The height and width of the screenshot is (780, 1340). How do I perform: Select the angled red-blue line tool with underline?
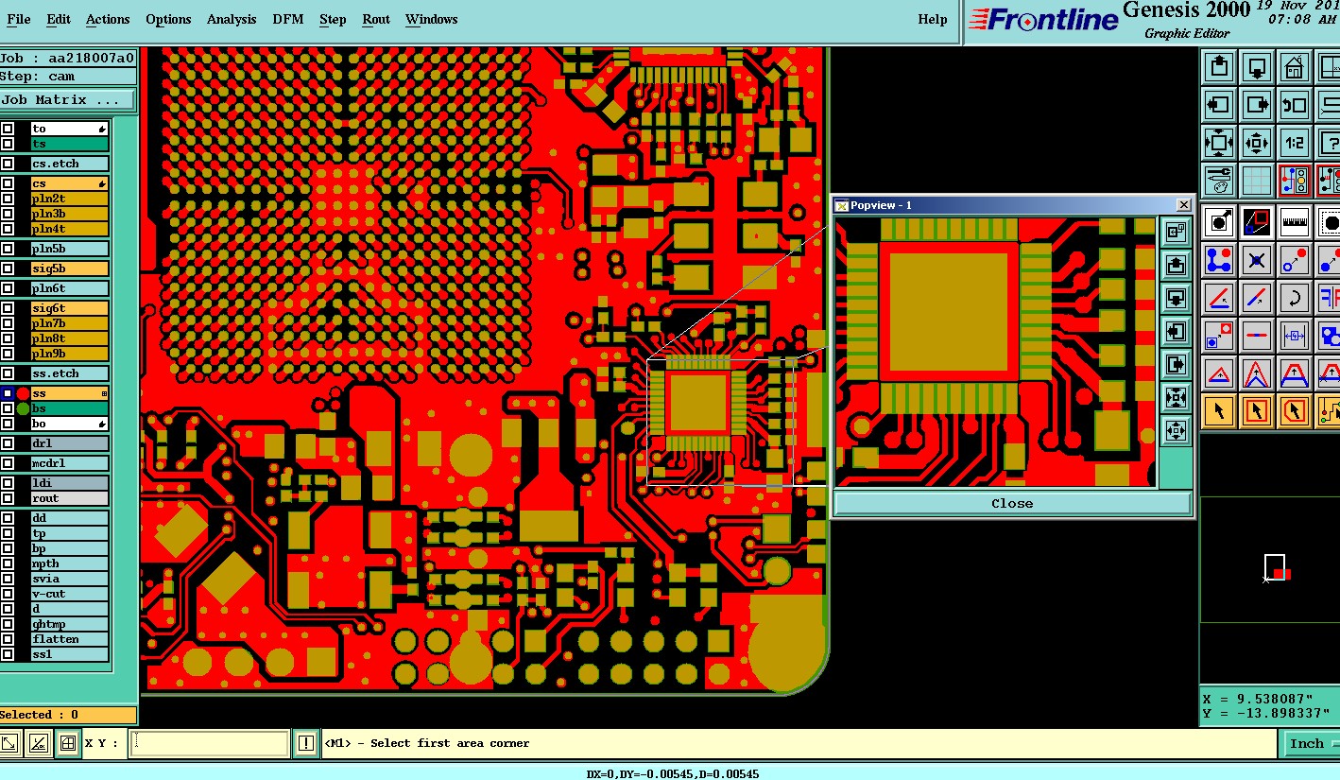click(x=1219, y=298)
